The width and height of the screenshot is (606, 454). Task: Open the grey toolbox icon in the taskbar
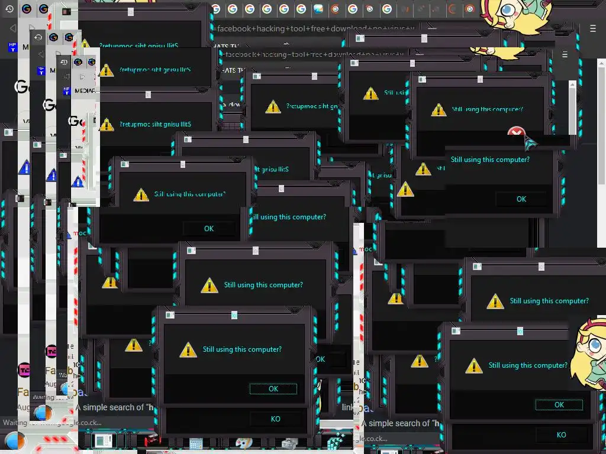coord(289,443)
